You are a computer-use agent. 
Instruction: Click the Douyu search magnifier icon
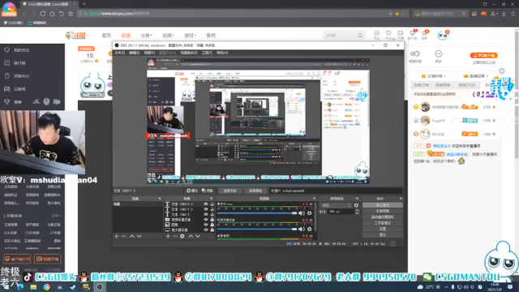360,36
